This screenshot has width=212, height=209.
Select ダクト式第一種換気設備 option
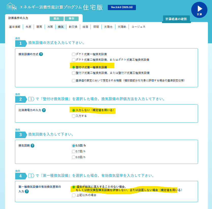tap(74, 54)
